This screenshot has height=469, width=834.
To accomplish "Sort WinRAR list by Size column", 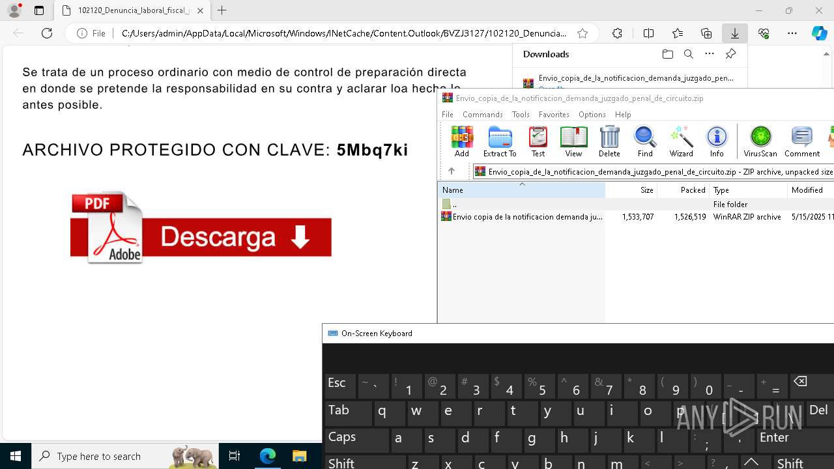I will 631,190.
